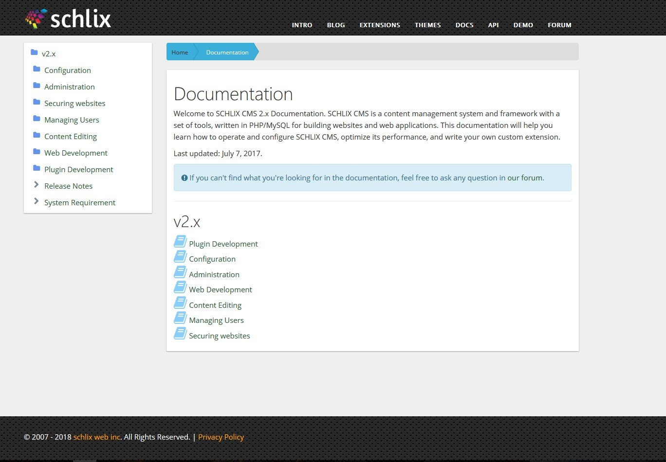
Task: Open Administration in the v2.x list
Action: tap(214, 274)
